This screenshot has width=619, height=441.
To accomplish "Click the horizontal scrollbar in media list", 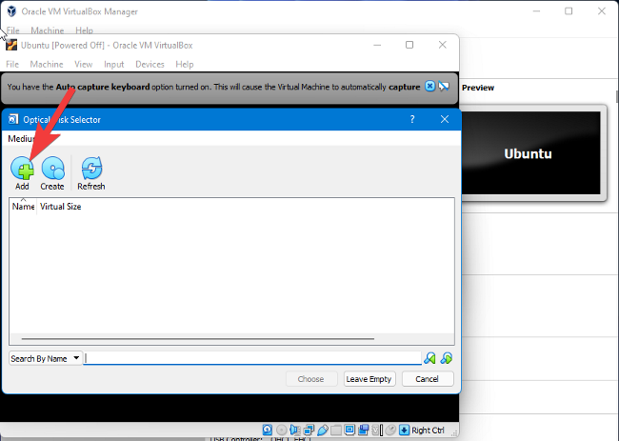I will point(197,339).
